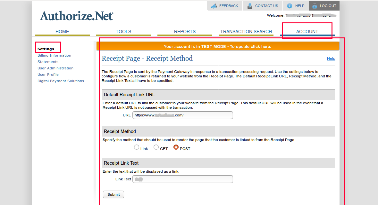This screenshot has width=378, height=205.
Task: Click the Log Out lock icon
Action: click(315, 6)
